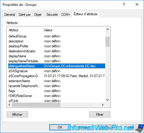Viewport: 144px width, 133px height.
Task: Click the help question mark icon
Action: tap(124, 4)
